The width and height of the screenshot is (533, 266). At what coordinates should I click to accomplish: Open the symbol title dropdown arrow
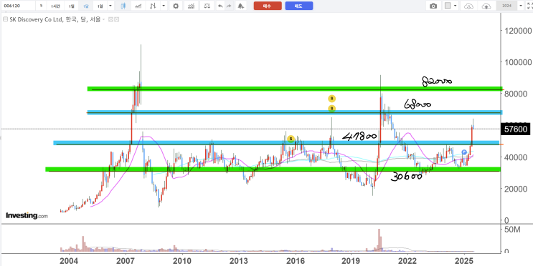point(105,19)
